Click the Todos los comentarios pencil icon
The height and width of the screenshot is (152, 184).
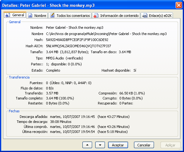coord(52,15)
